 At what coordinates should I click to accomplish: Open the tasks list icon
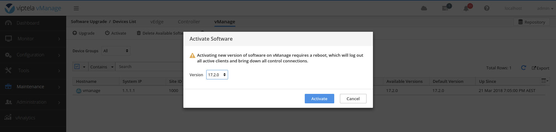click(445, 8)
